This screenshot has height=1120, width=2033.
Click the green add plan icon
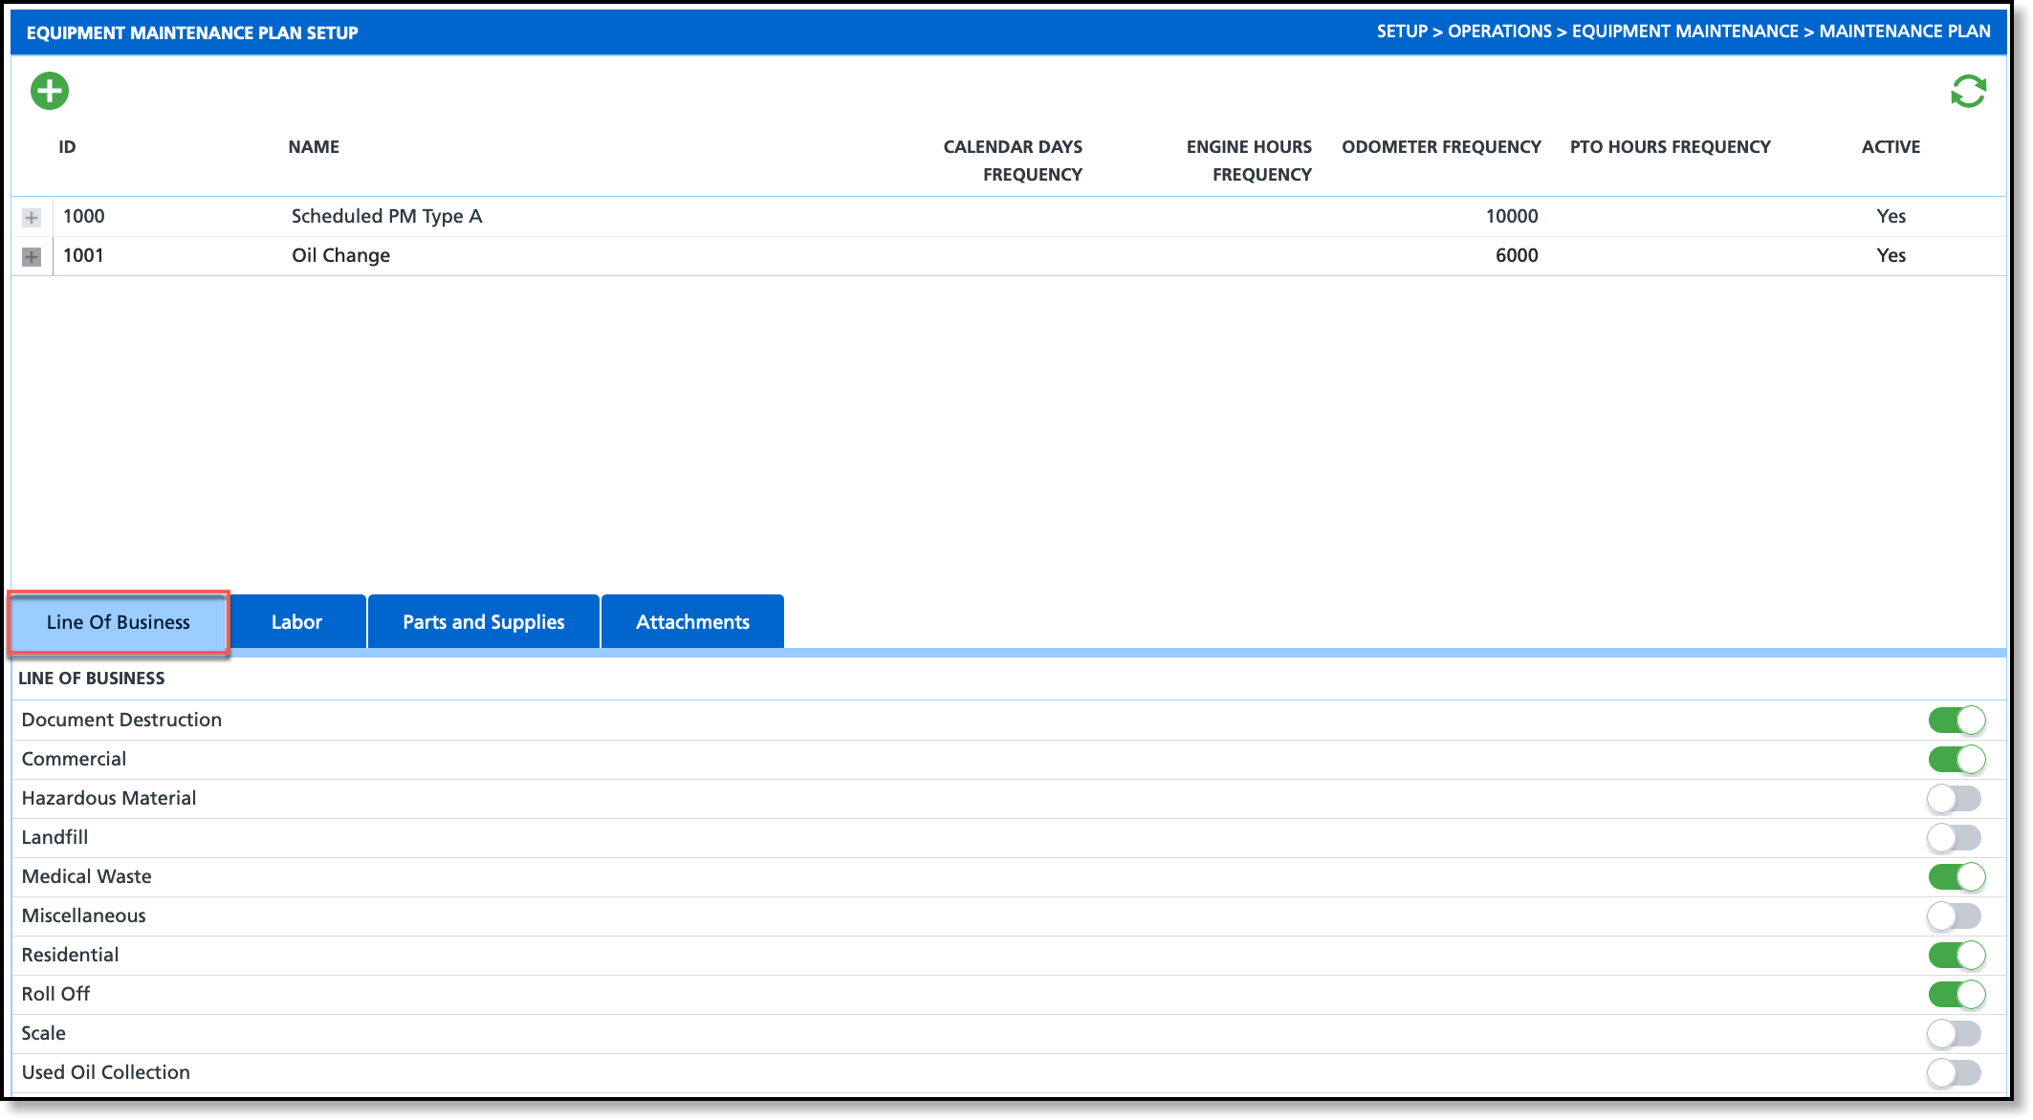50,92
